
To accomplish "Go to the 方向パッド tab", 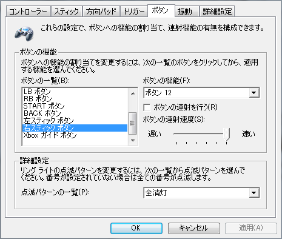I will click(x=101, y=12).
